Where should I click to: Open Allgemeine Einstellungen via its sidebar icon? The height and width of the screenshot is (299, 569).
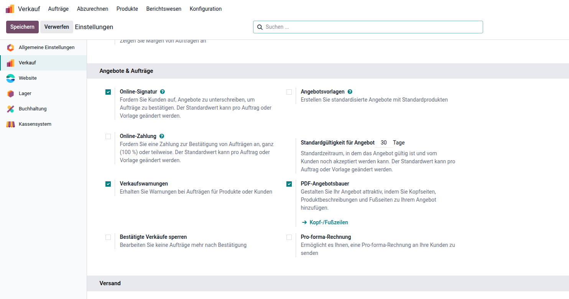pyautogui.click(x=11, y=48)
